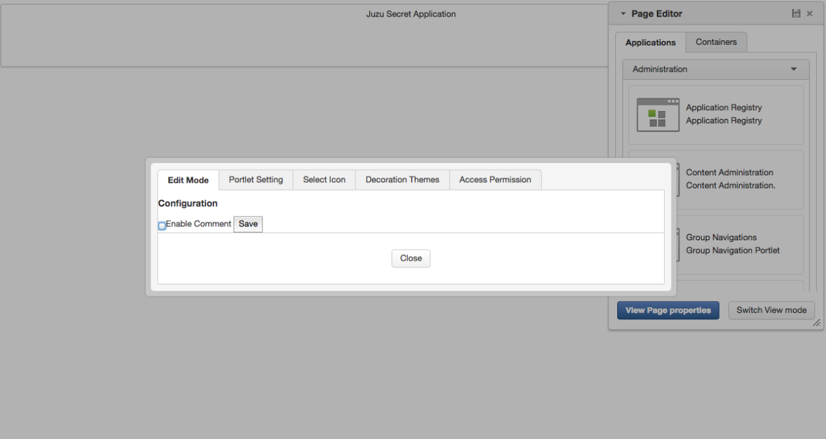Click Switch View mode
The width and height of the screenshot is (826, 439).
(x=771, y=310)
